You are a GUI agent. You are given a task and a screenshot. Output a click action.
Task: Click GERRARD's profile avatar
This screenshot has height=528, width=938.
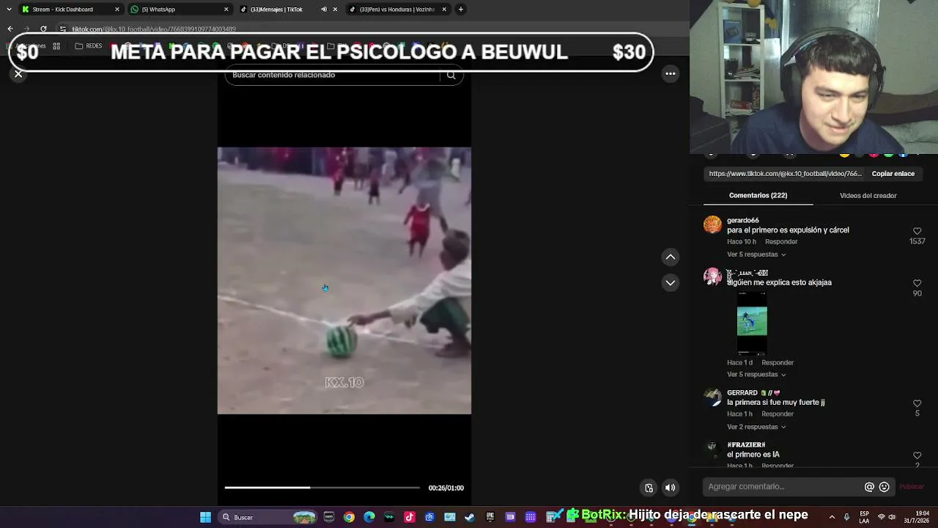tap(712, 397)
